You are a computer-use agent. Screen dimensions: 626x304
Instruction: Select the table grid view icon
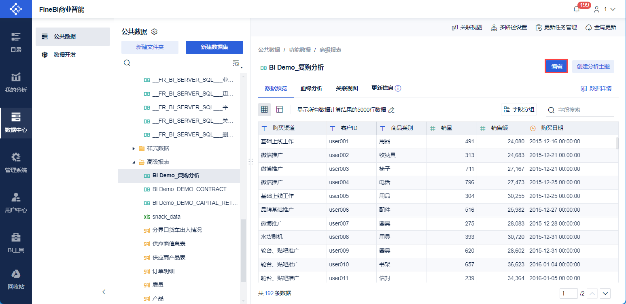[265, 110]
